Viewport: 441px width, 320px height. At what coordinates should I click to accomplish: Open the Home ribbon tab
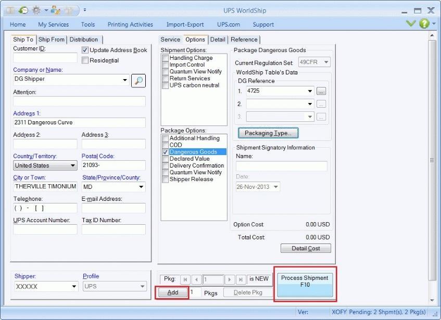click(18, 24)
